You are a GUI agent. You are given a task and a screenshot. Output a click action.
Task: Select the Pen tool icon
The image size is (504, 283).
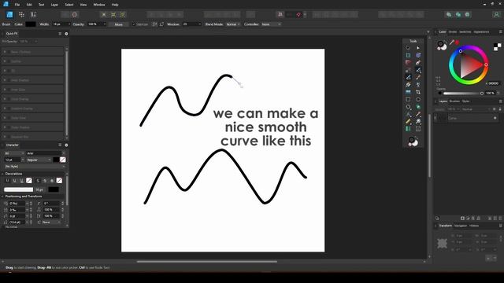tap(418, 63)
